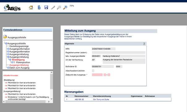187x112 pixels.
Task: Click the Beförderer ID field DE8890701
Action: (x=103, y=67)
